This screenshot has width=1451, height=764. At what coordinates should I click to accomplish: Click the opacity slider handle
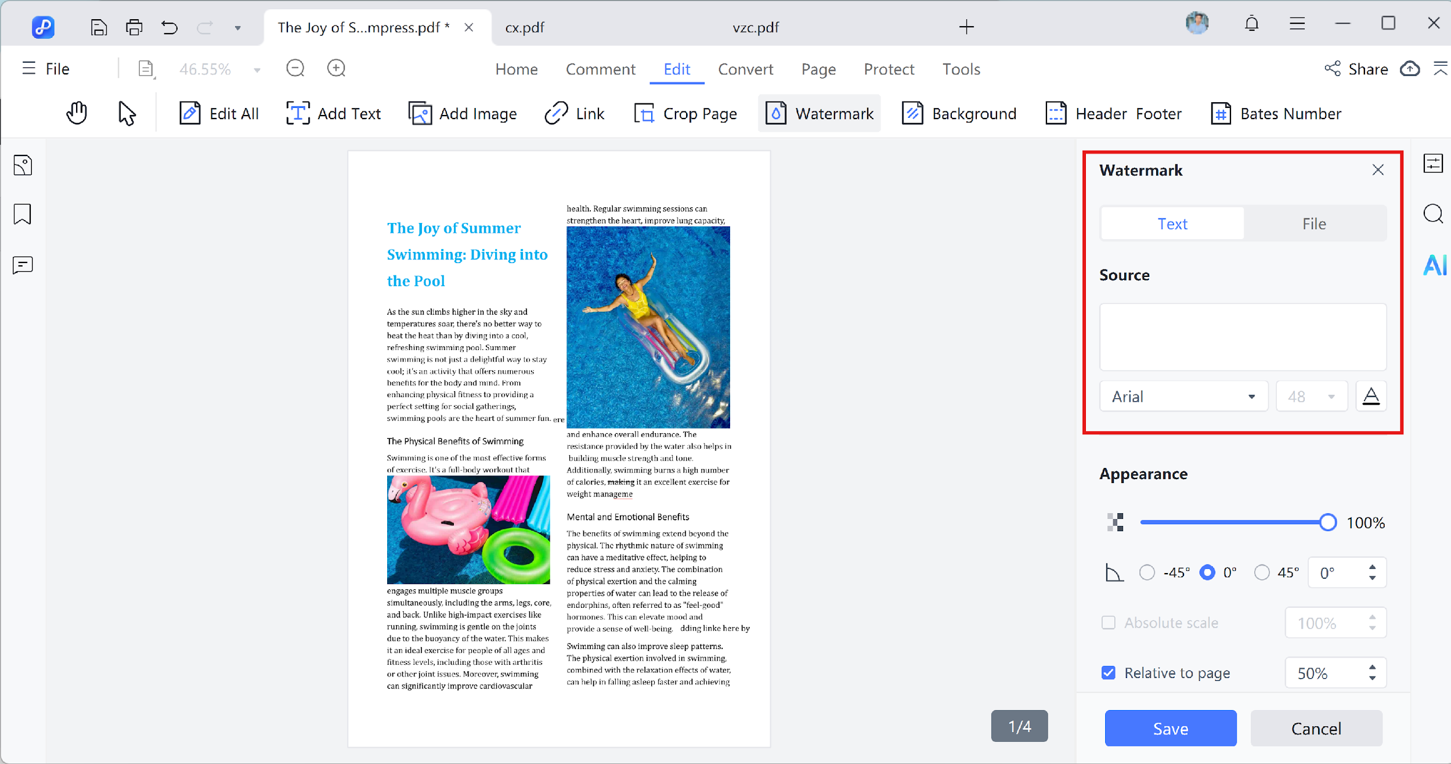pos(1327,522)
